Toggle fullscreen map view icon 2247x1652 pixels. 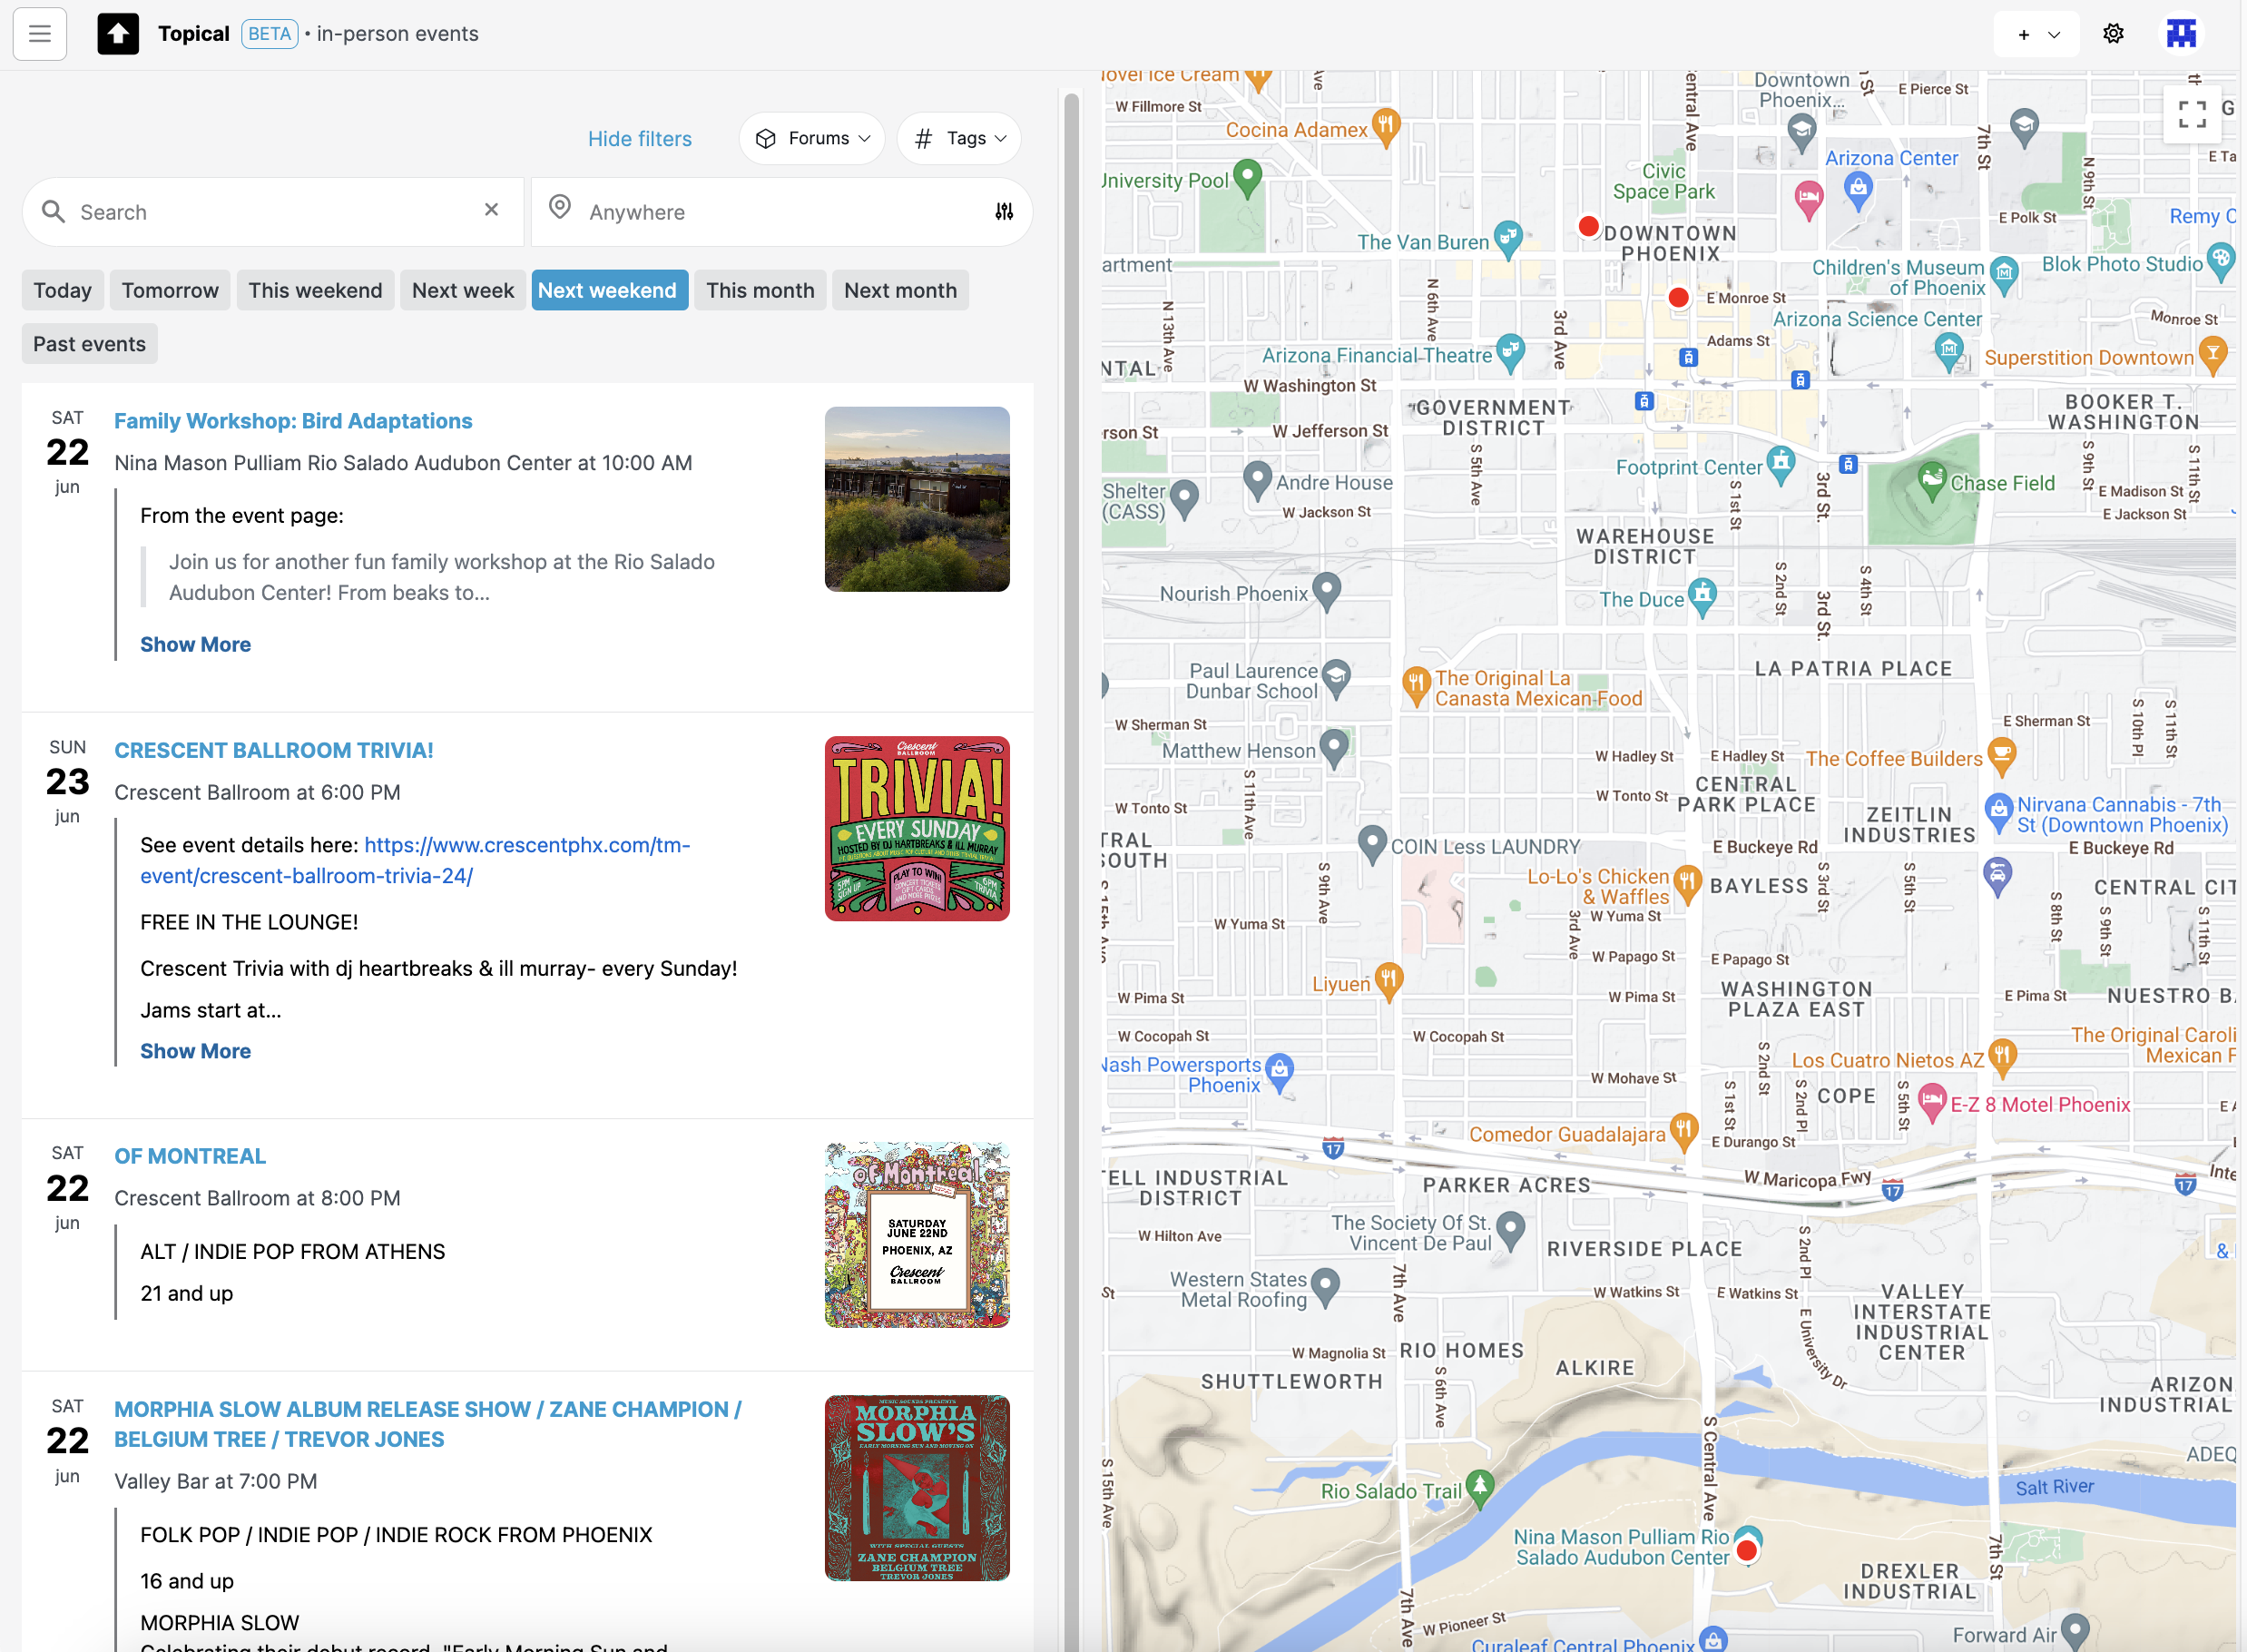[x=2192, y=115]
